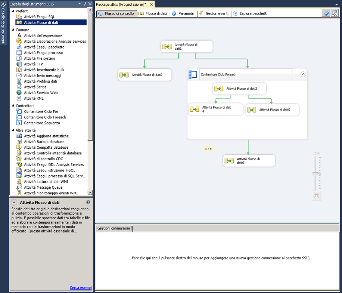Click help icon in description pane
The height and width of the screenshot is (293, 342).
(88, 202)
